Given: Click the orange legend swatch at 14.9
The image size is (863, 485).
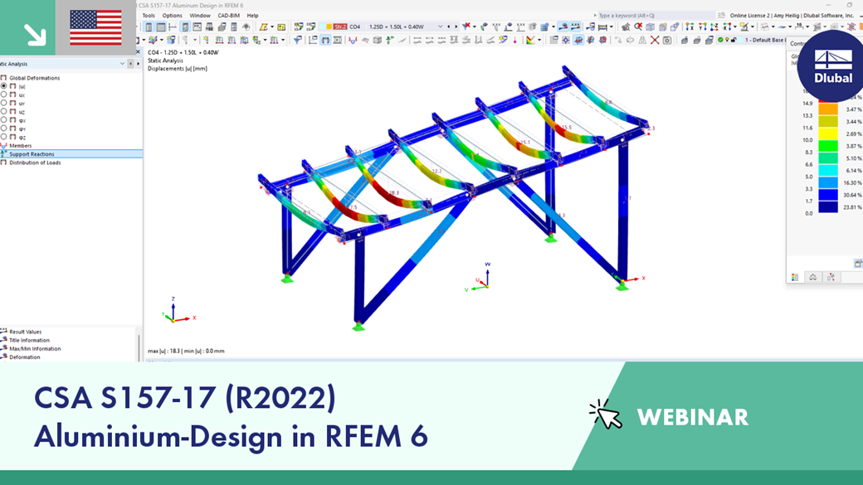Looking at the screenshot, I should [x=828, y=109].
